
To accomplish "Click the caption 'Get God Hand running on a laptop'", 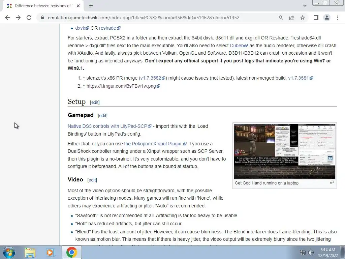I will click(266, 183).
